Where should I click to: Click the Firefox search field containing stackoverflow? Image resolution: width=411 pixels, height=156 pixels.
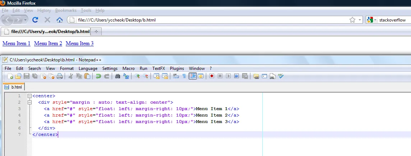[394, 20]
